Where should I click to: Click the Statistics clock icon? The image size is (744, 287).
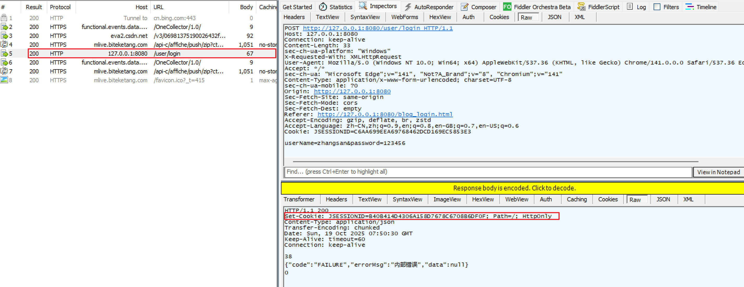pos(323,7)
